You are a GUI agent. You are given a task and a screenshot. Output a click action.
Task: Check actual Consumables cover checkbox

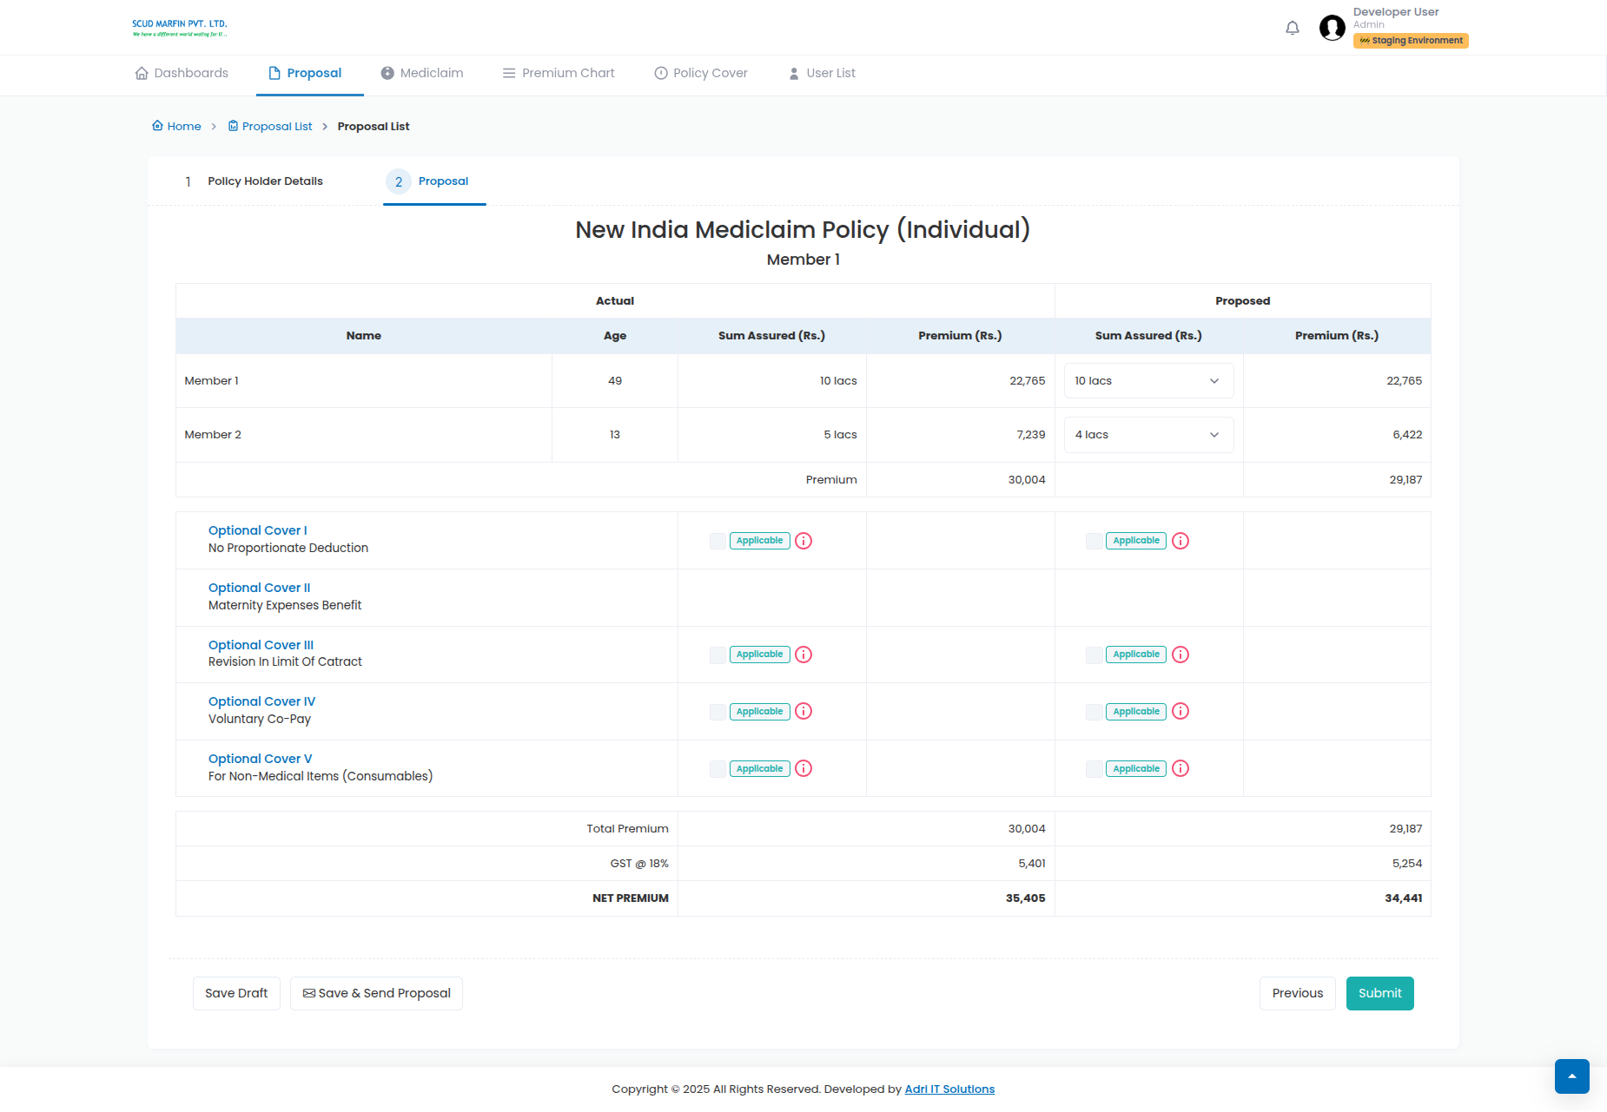coord(718,769)
